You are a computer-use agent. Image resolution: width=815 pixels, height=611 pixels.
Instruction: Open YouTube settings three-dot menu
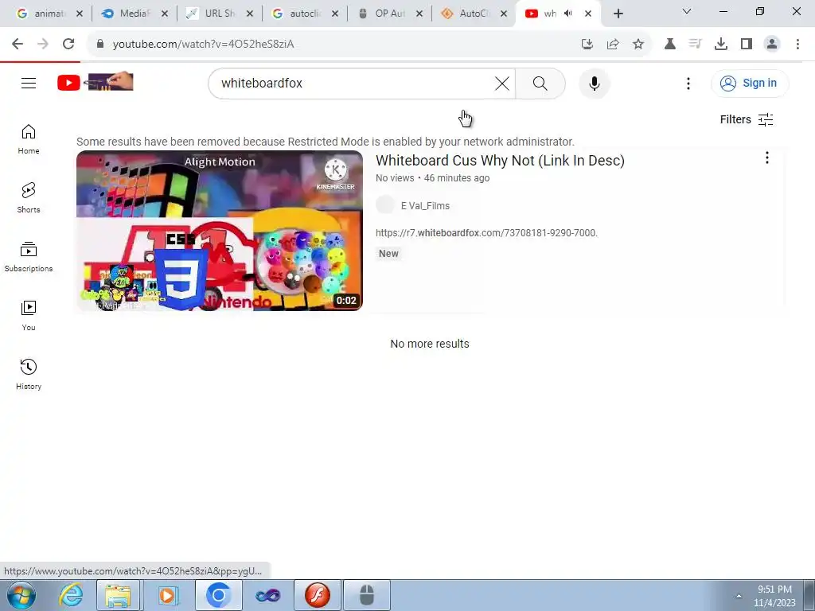click(688, 83)
